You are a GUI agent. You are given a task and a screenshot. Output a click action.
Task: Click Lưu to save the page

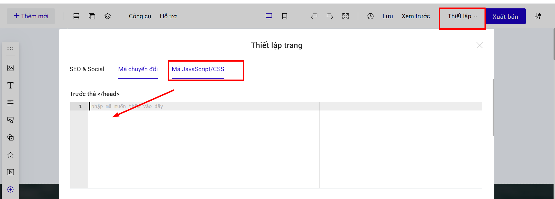pyautogui.click(x=388, y=16)
